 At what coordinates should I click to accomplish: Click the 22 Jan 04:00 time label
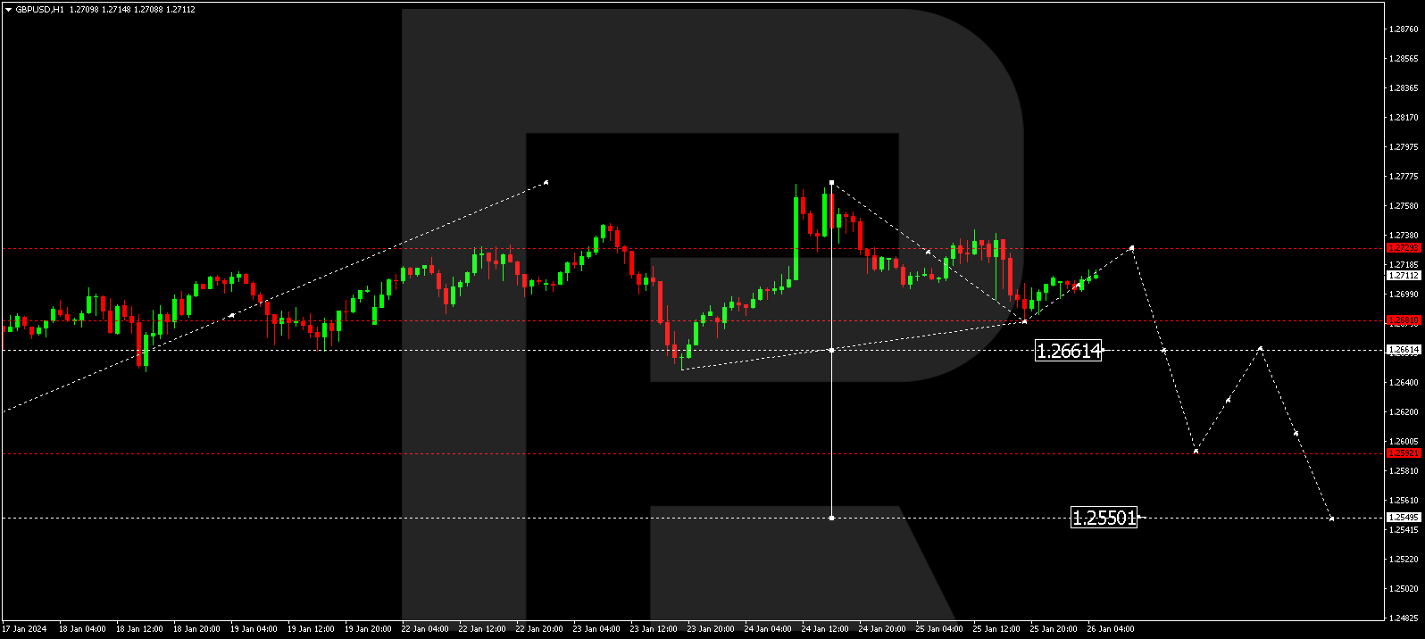click(x=425, y=629)
